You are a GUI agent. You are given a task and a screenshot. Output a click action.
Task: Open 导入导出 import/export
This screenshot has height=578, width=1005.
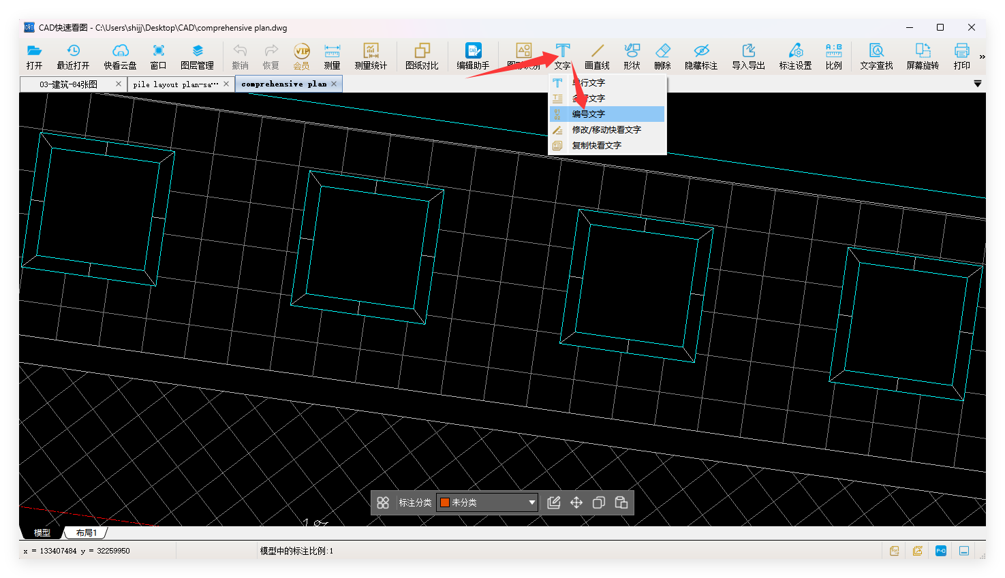[748, 57]
